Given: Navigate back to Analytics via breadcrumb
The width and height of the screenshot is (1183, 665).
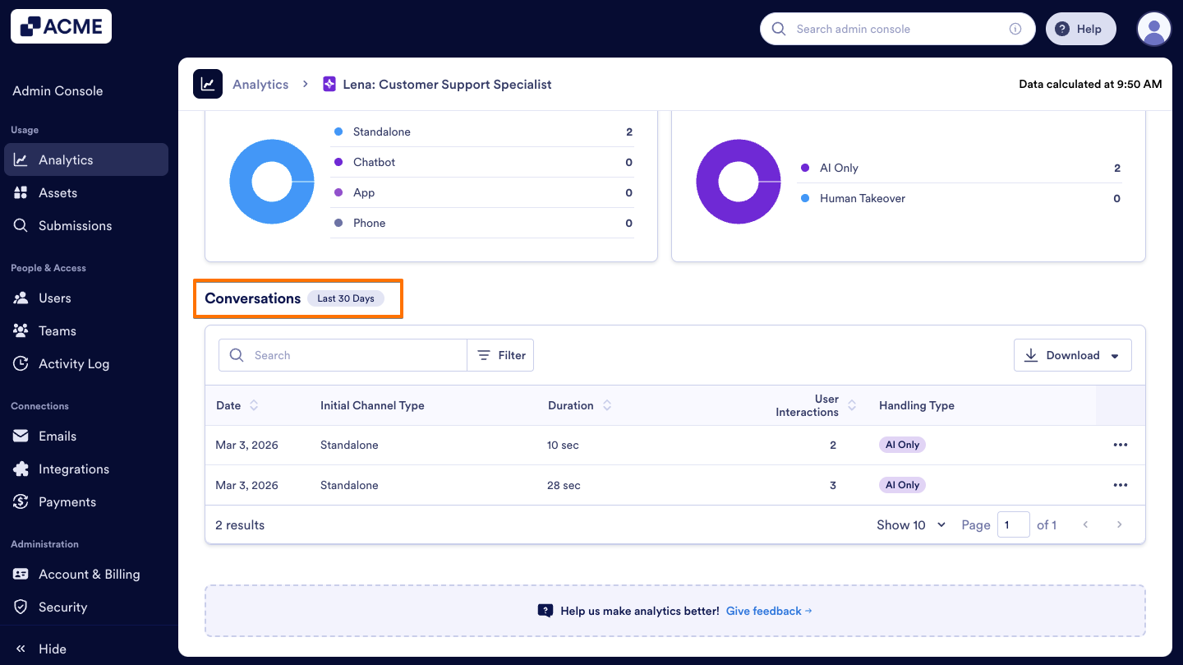Looking at the screenshot, I should pos(260,84).
